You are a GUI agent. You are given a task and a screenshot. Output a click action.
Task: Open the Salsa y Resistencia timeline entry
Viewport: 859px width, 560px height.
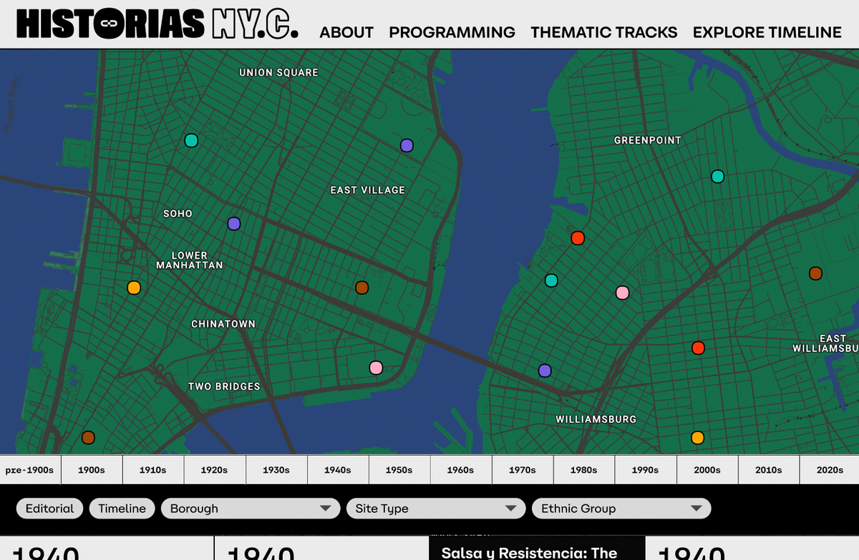tap(535, 551)
